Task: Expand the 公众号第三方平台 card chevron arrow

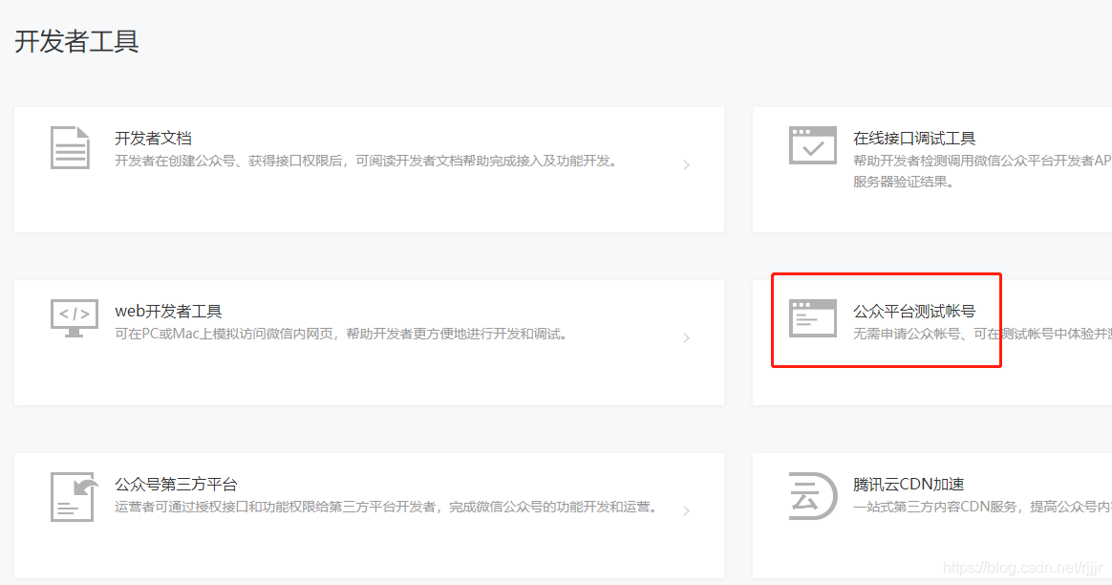Action: [x=687, y=510]
